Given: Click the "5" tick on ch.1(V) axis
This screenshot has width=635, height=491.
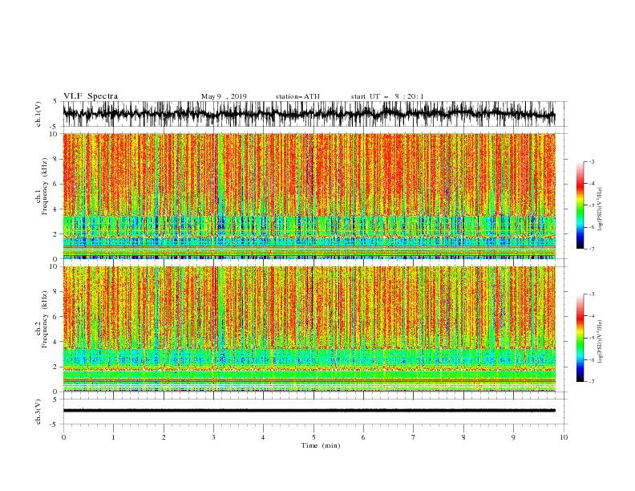Looking at the screenshot, I should click(x=55, y=102).
